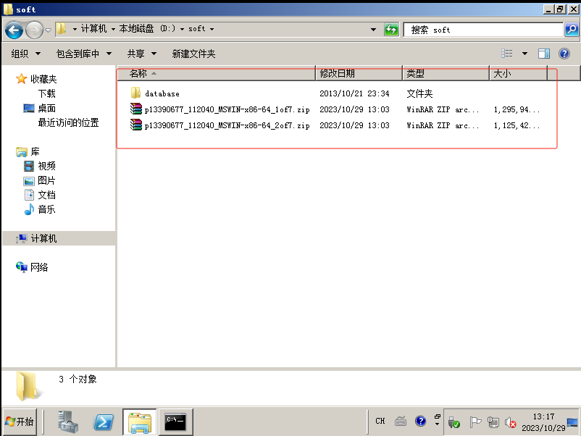Change view with the view mode icon
This screenshot has width=581, height=436.
tap(507, 54)
